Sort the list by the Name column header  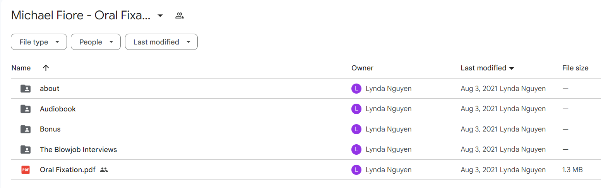point(21,68)
